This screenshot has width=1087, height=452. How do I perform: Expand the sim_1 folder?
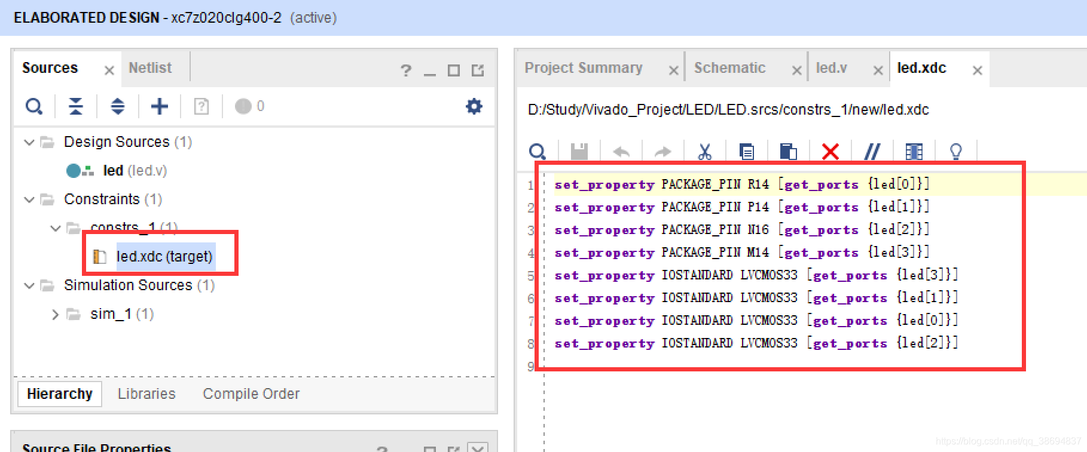(56, 314)
